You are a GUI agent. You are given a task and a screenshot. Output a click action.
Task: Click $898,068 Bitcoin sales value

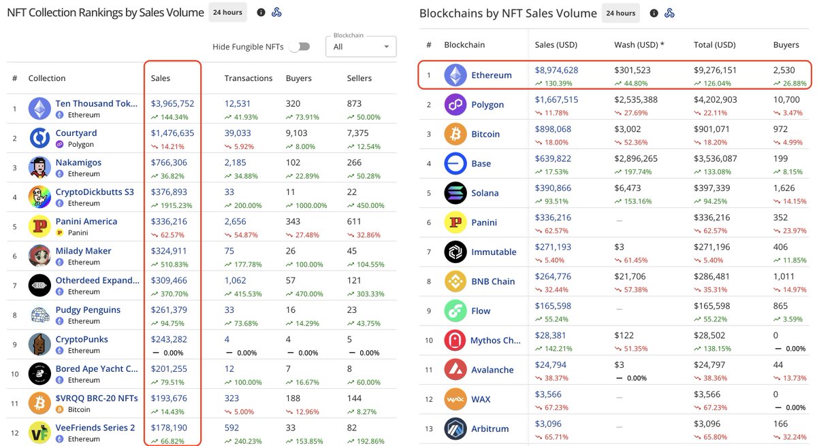click(553, 129)
